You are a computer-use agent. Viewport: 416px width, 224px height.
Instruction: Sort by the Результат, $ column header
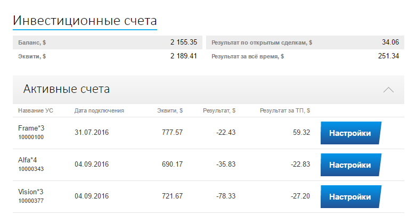click(x=219, y=111)
